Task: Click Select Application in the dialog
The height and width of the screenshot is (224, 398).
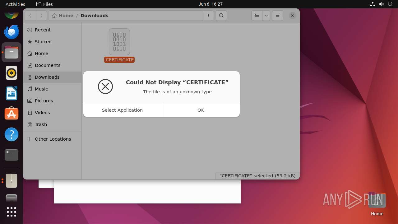Action: pyautogui.click(x=123, y=110)
